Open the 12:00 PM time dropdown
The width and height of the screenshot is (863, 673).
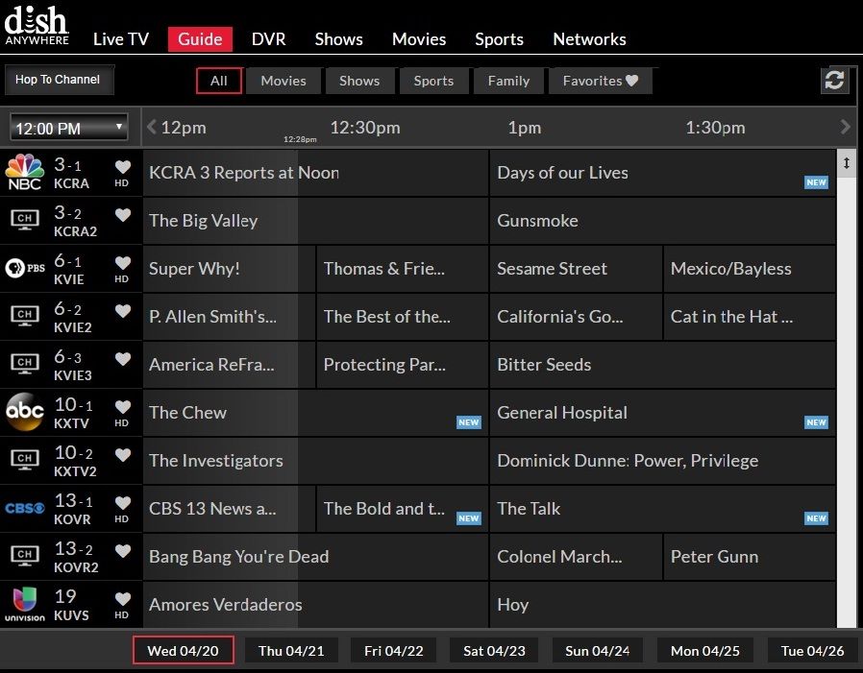pyautogui.click(x=69, y=128)
